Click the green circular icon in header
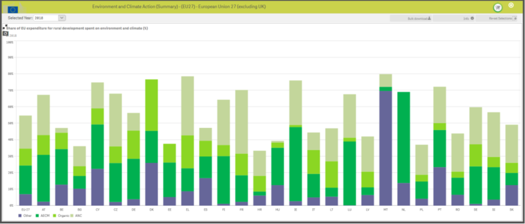The image size is (525, 224). (497, 7)
